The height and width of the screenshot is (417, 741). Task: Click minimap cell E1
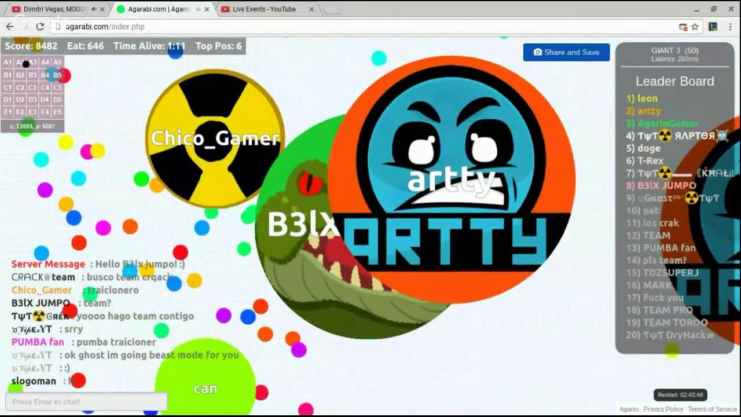coord(8,112)
